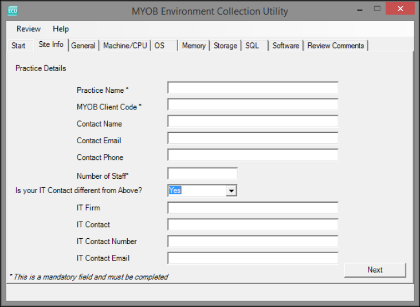The height and width of the screenshot is (307, 420).
Task: Switch to the General tab
Action: tap(83, 46)
